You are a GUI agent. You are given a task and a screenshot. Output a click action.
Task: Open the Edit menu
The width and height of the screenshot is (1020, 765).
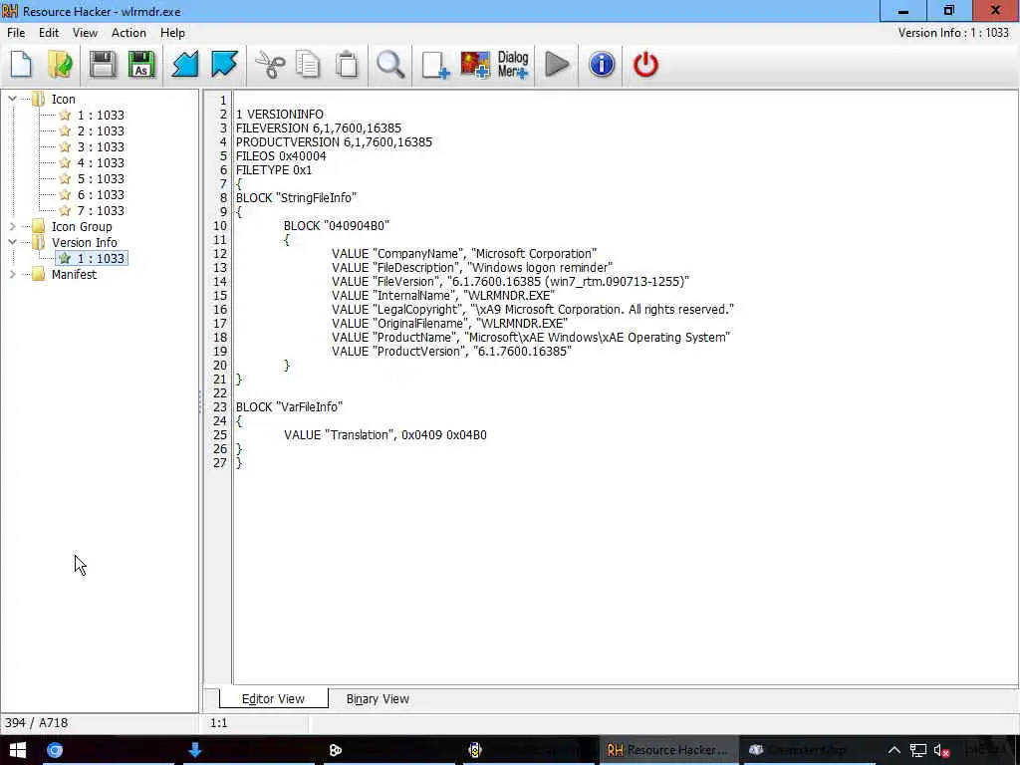point(49,33)
